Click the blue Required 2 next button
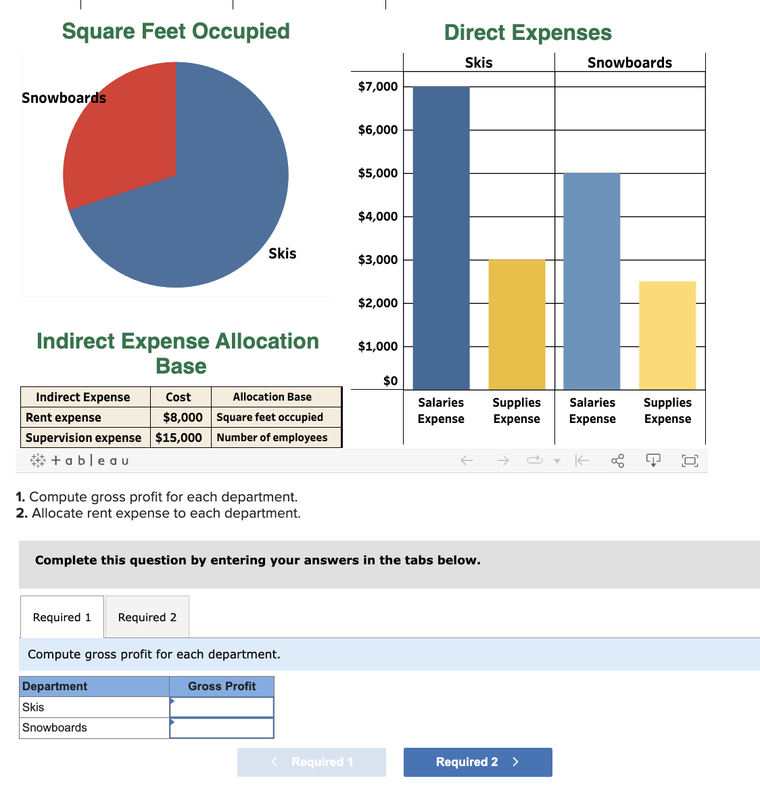This screenshot has height=808, width=760. click(478, 761)
